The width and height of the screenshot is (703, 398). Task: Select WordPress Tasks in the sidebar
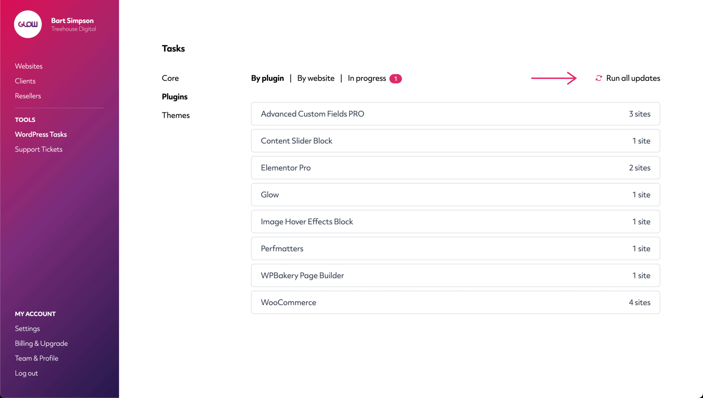pos(41,135)
